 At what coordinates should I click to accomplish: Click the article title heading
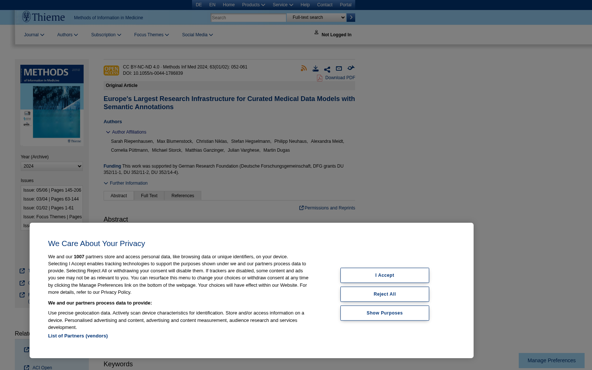click(229, 103)
